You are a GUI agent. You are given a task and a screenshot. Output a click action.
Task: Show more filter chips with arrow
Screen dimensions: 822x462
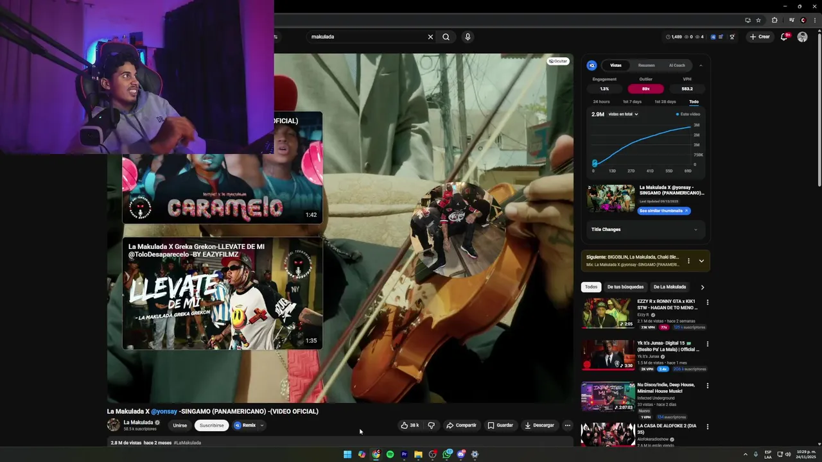[x=702, y=287]
